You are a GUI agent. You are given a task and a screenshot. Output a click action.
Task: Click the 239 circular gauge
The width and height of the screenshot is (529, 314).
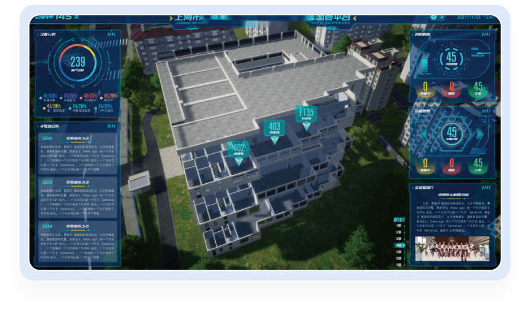click(78, 62)
